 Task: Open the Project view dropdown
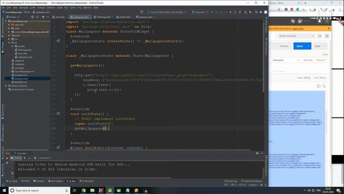point(13,17)
